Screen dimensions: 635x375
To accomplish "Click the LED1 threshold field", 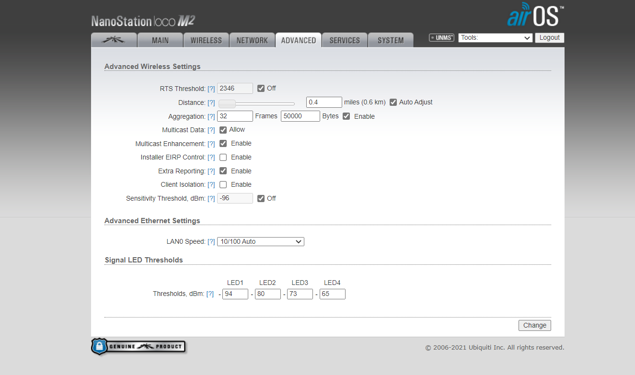I will (x=235, y=294).
